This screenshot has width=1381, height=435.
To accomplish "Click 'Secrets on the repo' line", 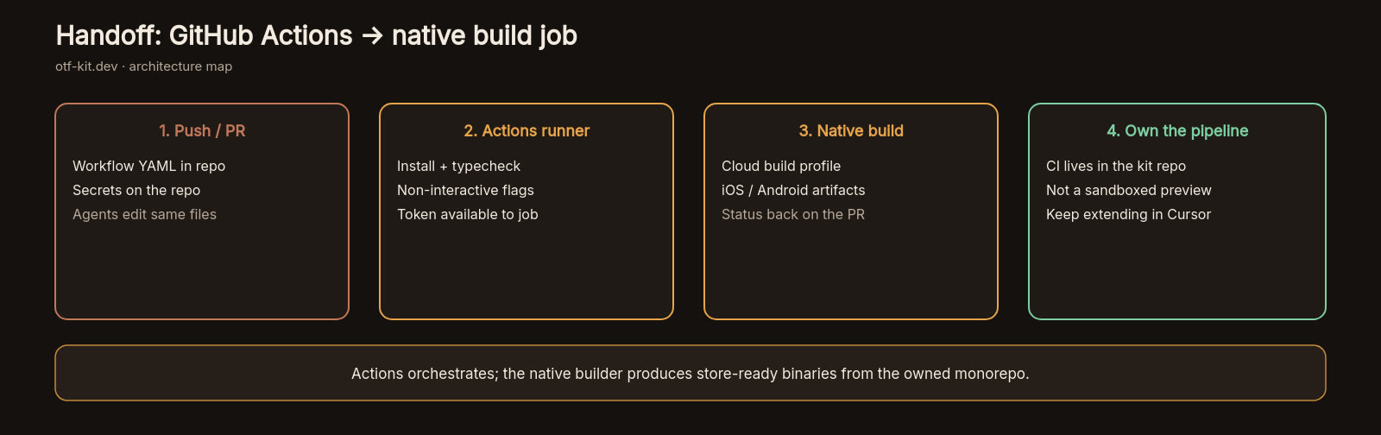I will click(136, 190).
